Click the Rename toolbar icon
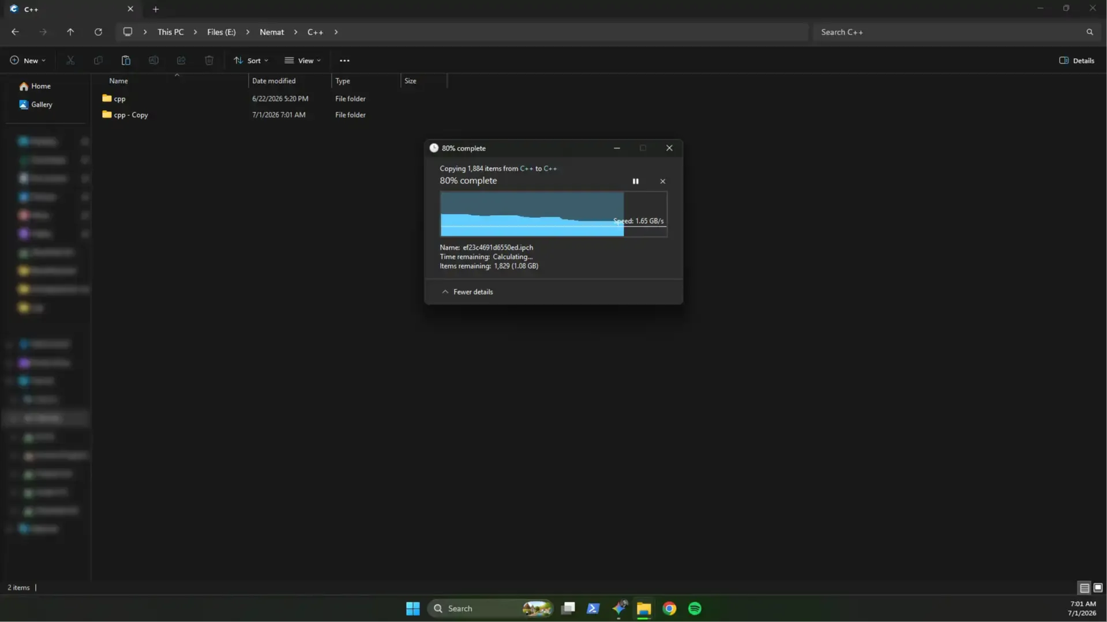Viewport: 1107px width, 622px height. pyautogui.click(x=153, y=61)
